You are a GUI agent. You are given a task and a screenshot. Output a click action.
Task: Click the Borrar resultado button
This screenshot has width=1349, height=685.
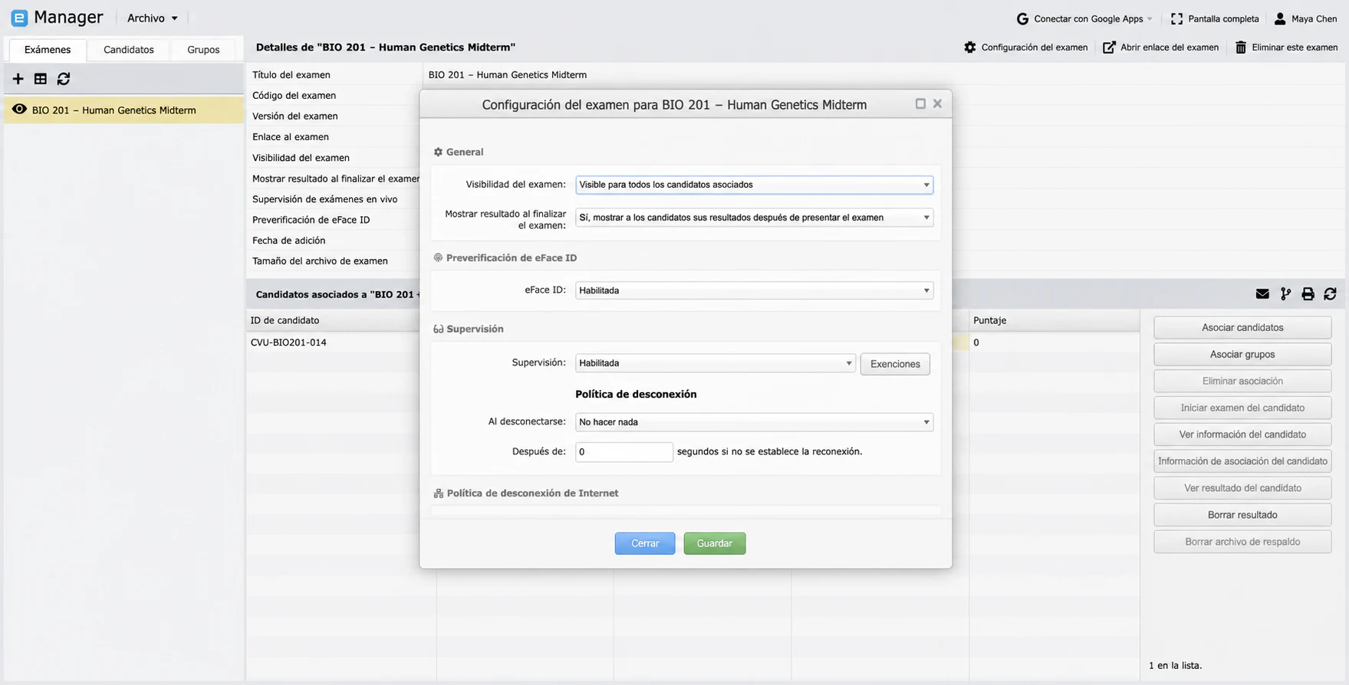(x=1242, y=515)
